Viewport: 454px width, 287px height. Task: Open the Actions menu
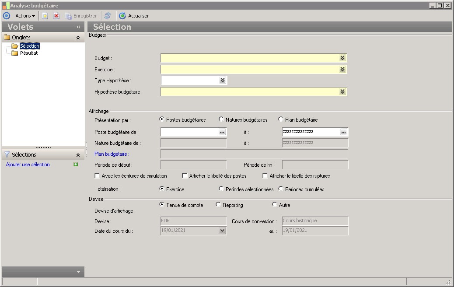25,16
